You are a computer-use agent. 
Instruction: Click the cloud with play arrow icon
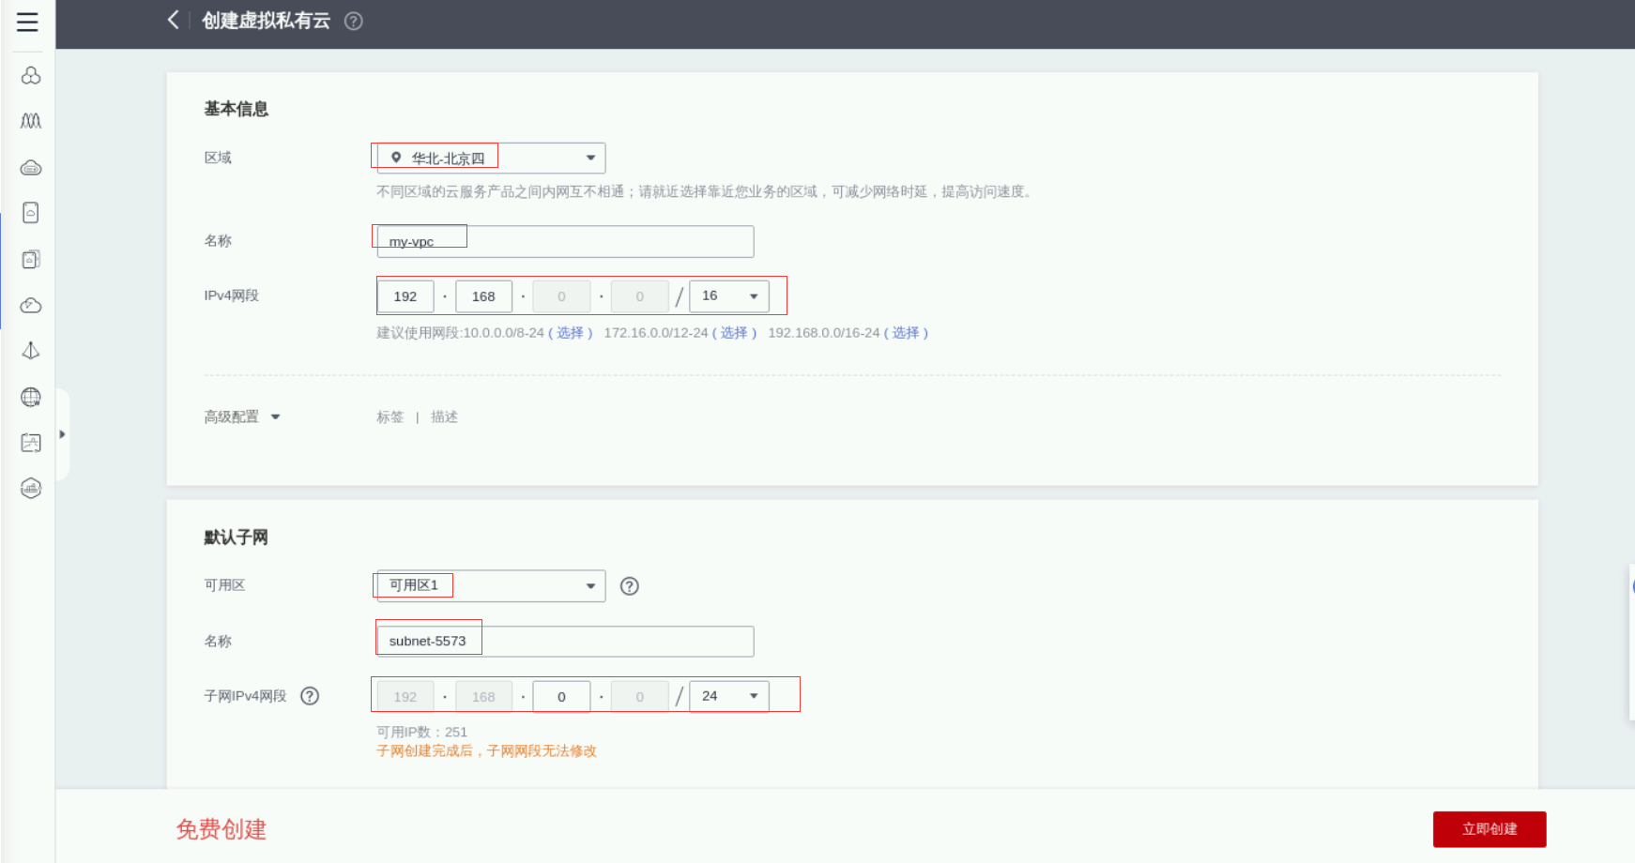click(31, 305)
